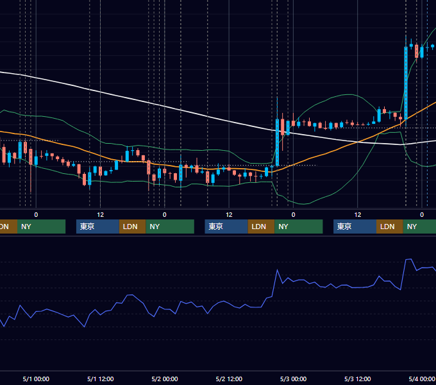
Task: Click the 5/2 12:00 date label
Action: [229, 379]
